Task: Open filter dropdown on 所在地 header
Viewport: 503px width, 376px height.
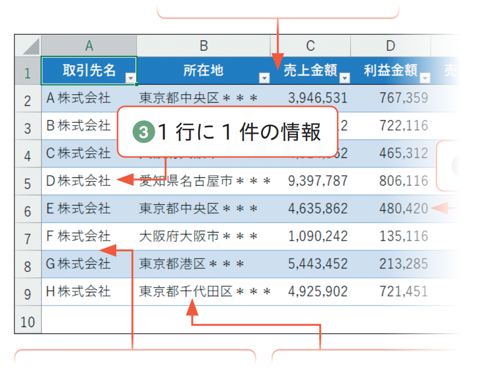Action: click(264, 78)
